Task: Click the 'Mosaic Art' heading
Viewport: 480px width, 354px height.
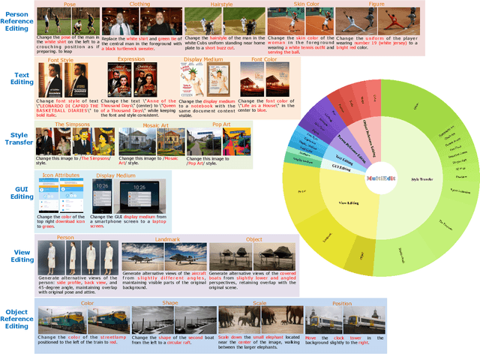Action: click(155, 125)
